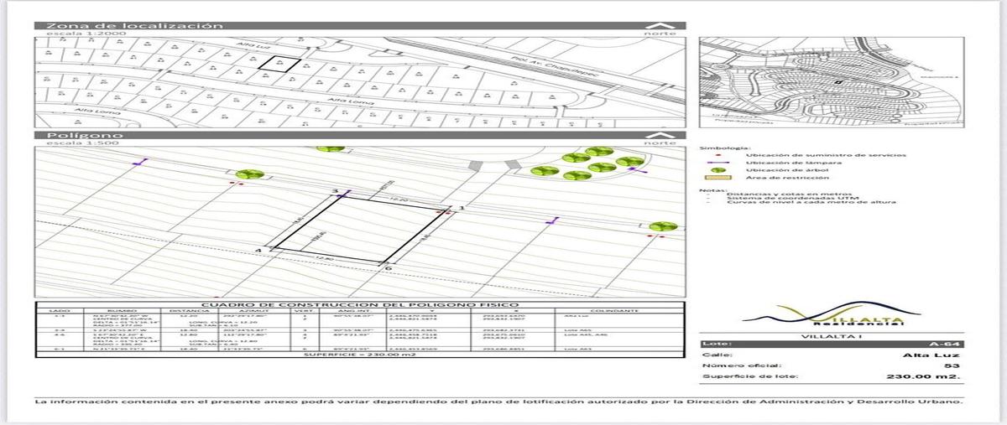This screenshot has height=425, width=1007.
Task: Click 'SUPERFICIE = 230.00 m2' table footer
Action: pyautogui.click(x=361, y=355)
